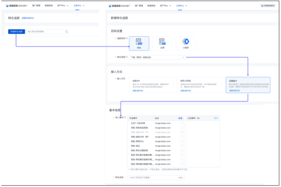The width and height of the screenshot is (281, 187).
Task: Open the 查看在线协议 link
Action: coord(28,18)
